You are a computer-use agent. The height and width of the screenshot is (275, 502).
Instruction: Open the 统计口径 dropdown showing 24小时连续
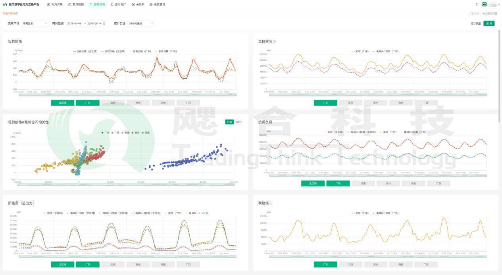(x=141, y=23)
